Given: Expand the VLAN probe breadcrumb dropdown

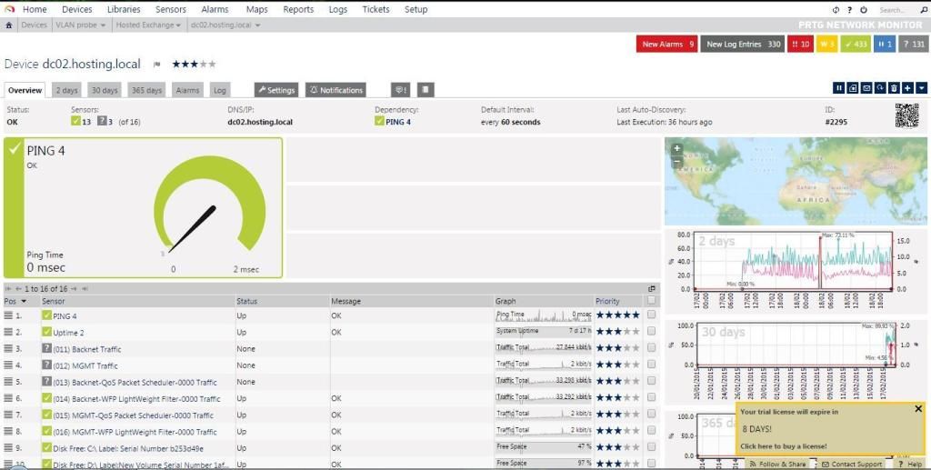Looking at the screenshot, I should (x=103, y=25).
